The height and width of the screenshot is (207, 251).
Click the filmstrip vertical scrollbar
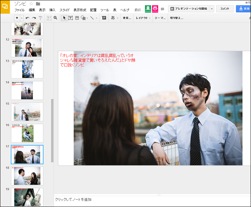tap(52, 130)
